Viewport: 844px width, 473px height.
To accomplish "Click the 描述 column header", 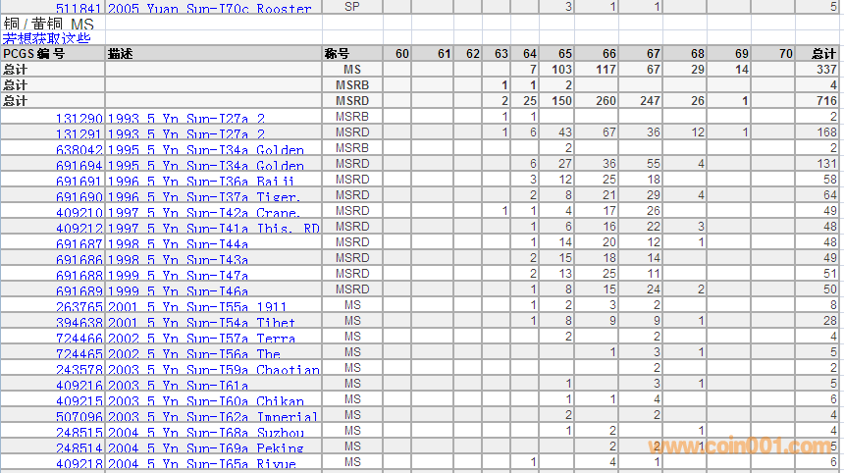I will pyautogui.click(x=121, y=54).
